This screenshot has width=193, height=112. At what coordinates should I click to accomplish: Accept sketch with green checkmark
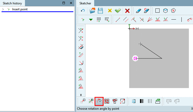pyautogui.click(x=118, y=11)
